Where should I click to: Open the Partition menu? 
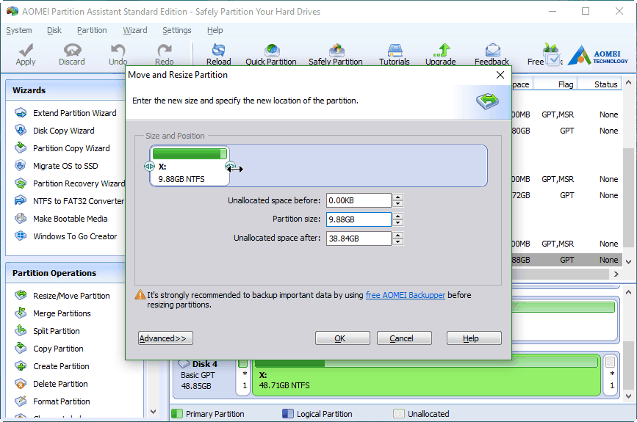[92, 30]
